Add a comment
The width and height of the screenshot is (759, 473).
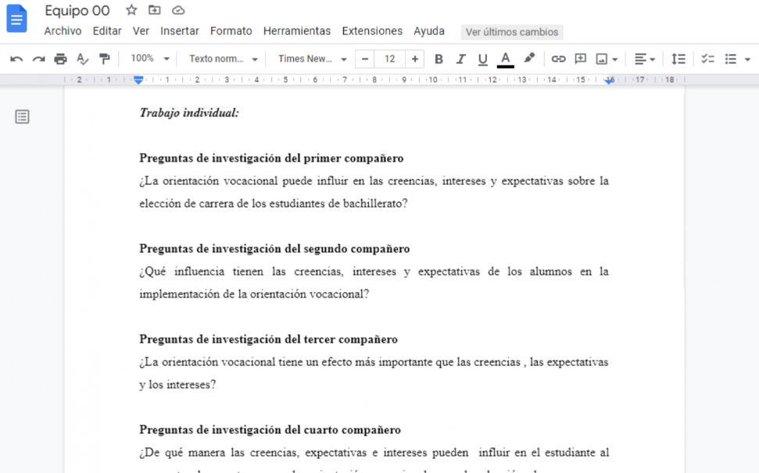(x=580, y=59)
